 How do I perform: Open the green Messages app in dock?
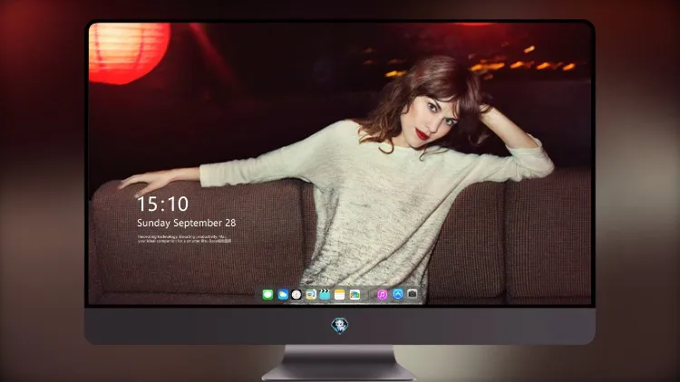pos(267,294)
